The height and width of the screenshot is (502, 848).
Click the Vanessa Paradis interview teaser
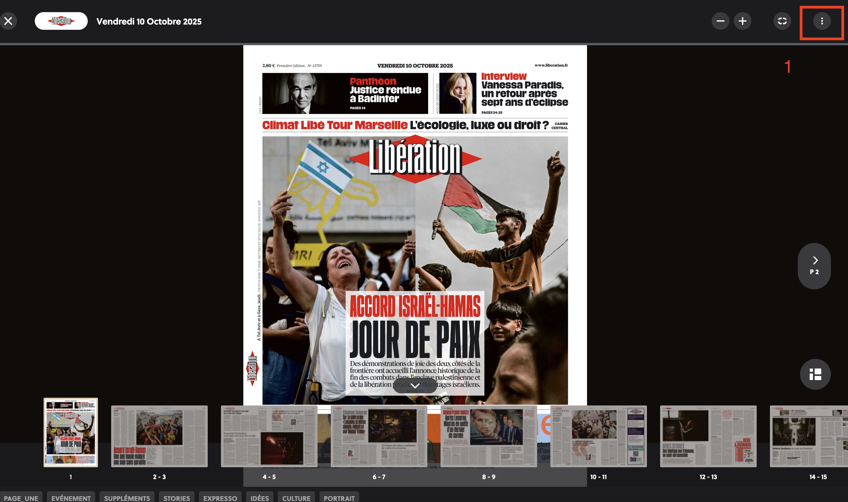click(x=503, y=93)
